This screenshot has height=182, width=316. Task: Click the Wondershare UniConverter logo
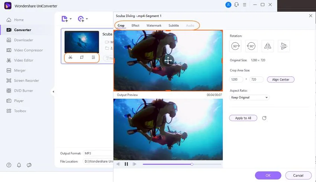8,6
